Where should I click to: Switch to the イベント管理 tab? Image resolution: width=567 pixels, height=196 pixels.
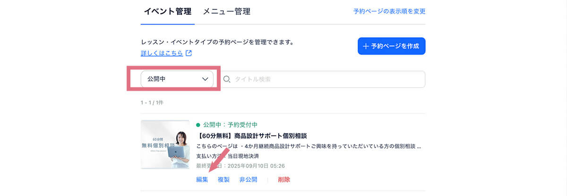click(168, 11)
